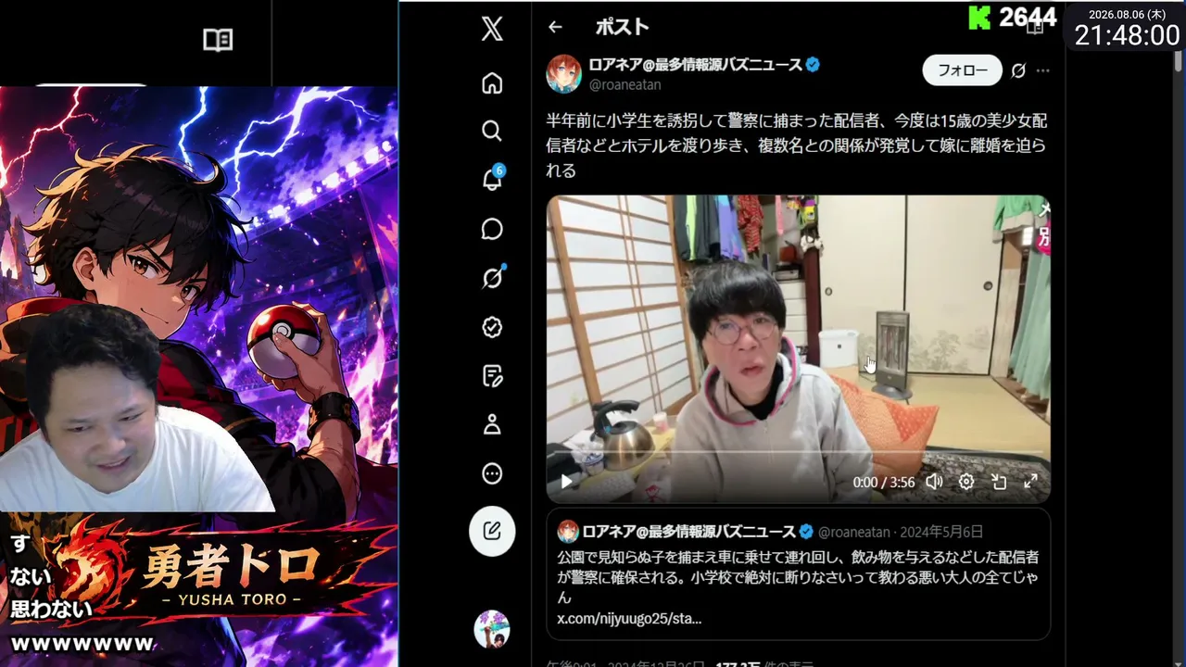
Task: Compose a new post with the round button
Action: pyautogui.click(x=492, y=531)
